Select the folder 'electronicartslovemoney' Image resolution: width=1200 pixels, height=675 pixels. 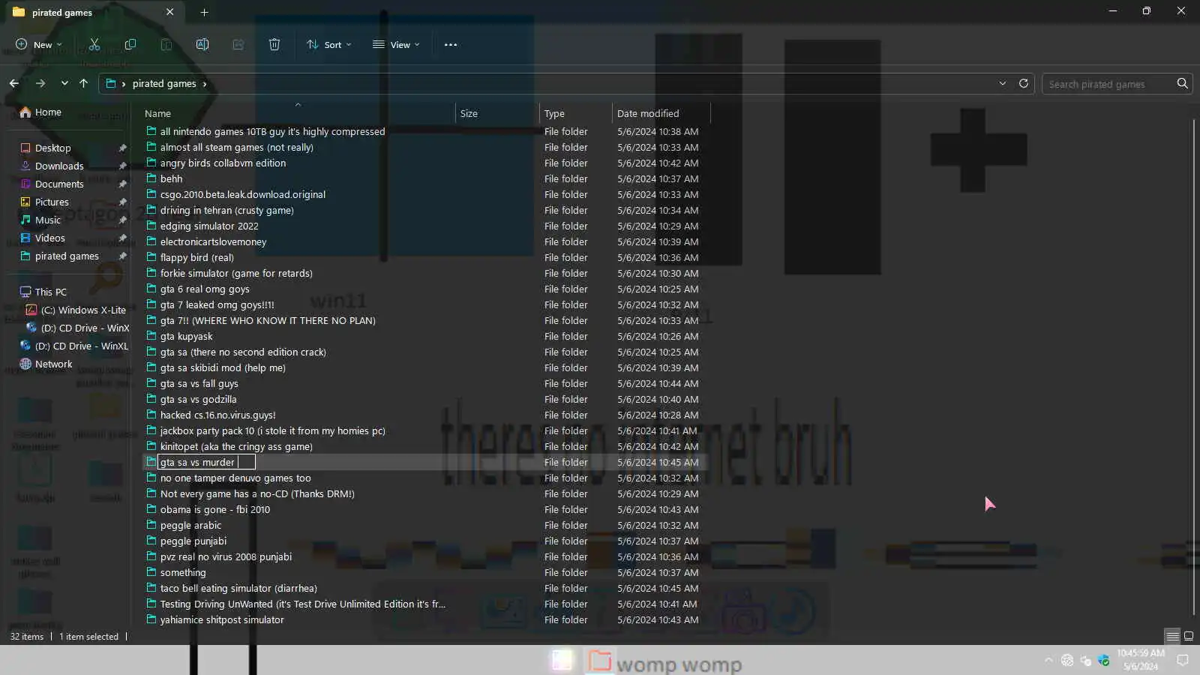pyautogui.click(x=214, y=241)
